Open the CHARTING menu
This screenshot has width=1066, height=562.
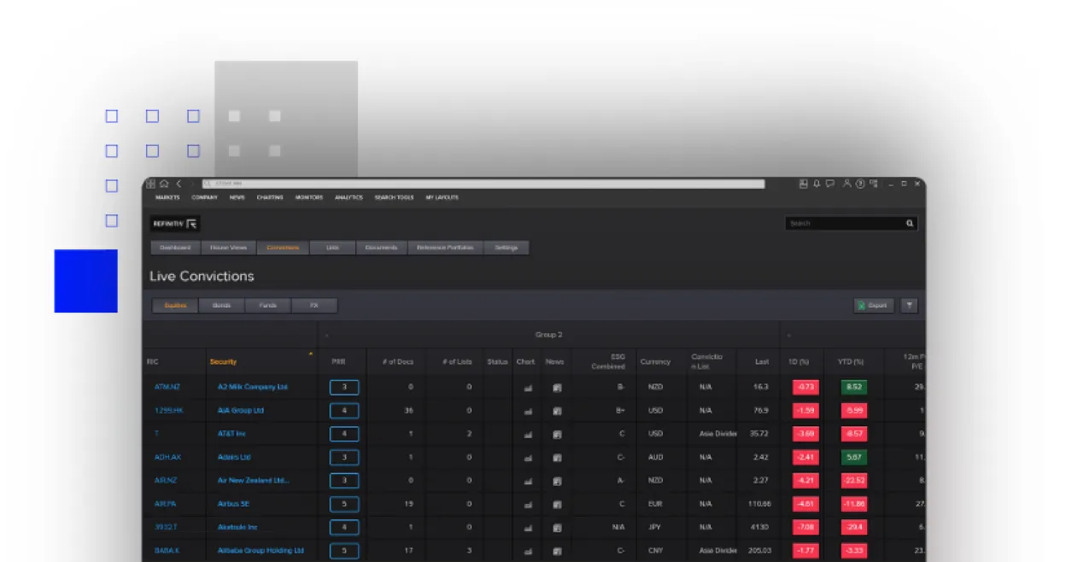[x=270, y=197]
